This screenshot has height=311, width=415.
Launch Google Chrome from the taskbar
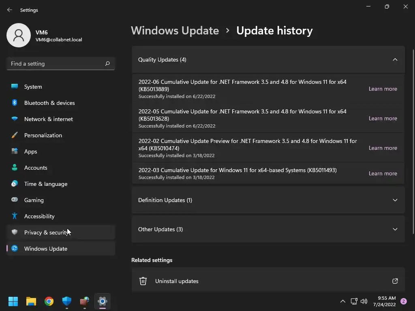click(x=49, y=301)
